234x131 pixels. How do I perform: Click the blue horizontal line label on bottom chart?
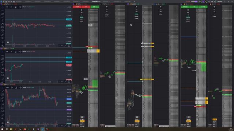pyautogui.click(x=69, y=99)
